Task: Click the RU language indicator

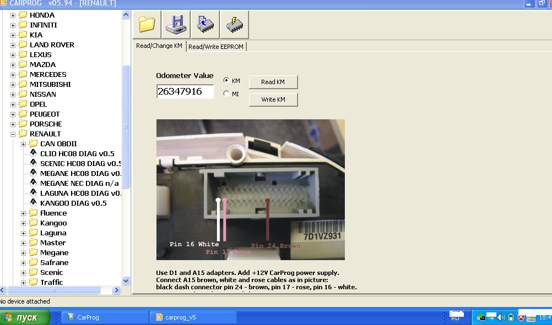Action: (455, 318)
